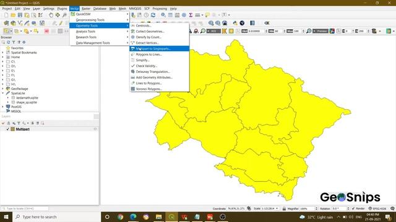The image size is (396, 222).
Task: Select Polygons to Lines menu entry
Action: pos(160,54)
